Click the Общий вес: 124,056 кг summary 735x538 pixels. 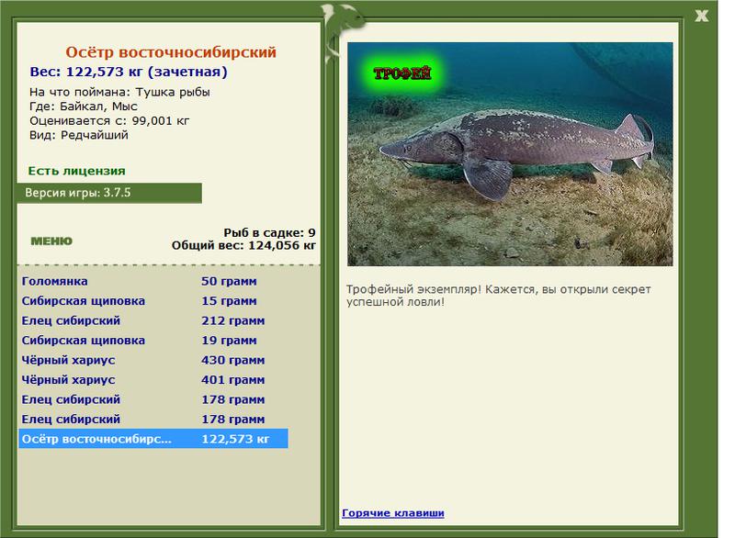[x=243, y=245]
